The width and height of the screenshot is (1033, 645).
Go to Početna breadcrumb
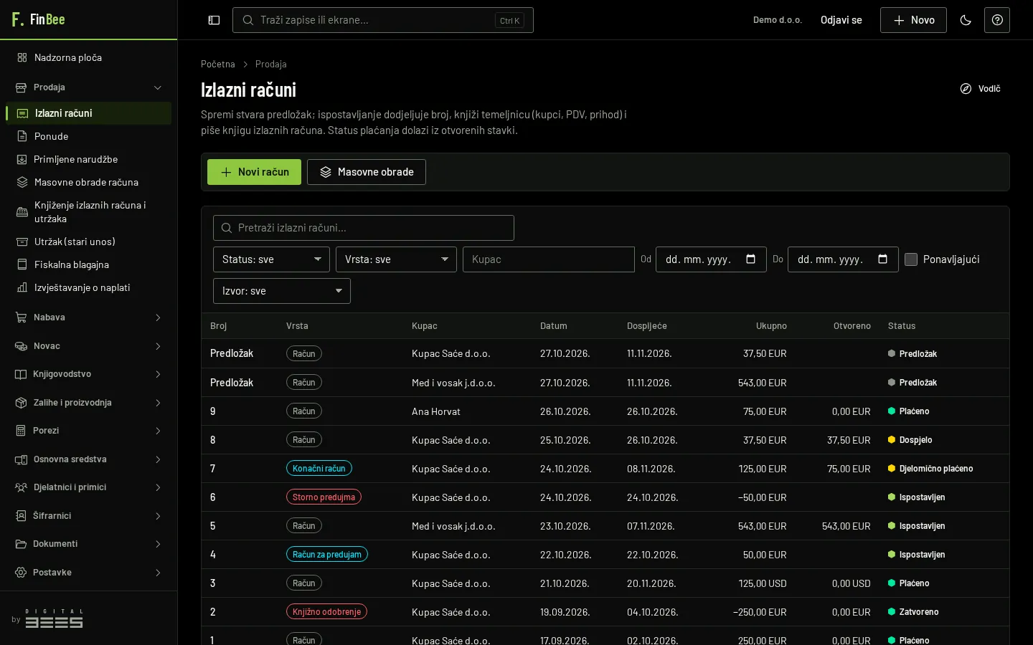tap(218, 64)
